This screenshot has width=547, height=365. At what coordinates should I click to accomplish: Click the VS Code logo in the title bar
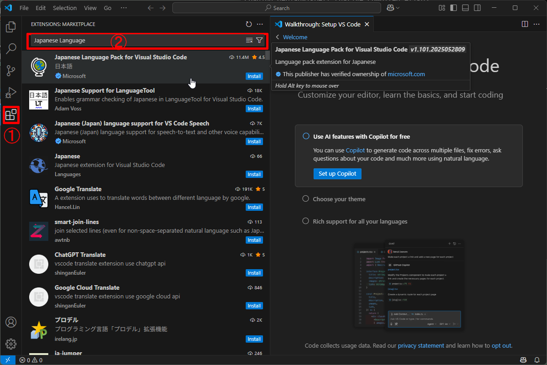[x=8, y=8]
